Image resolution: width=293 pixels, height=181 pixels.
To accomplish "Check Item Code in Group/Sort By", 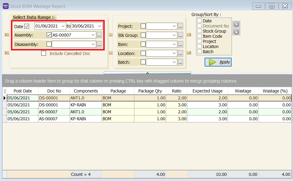I will tap(199, 36).
